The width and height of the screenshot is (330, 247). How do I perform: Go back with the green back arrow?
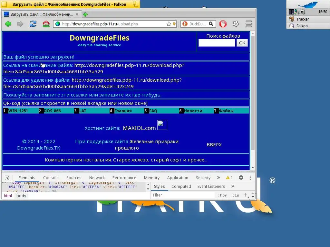[8, 24]
